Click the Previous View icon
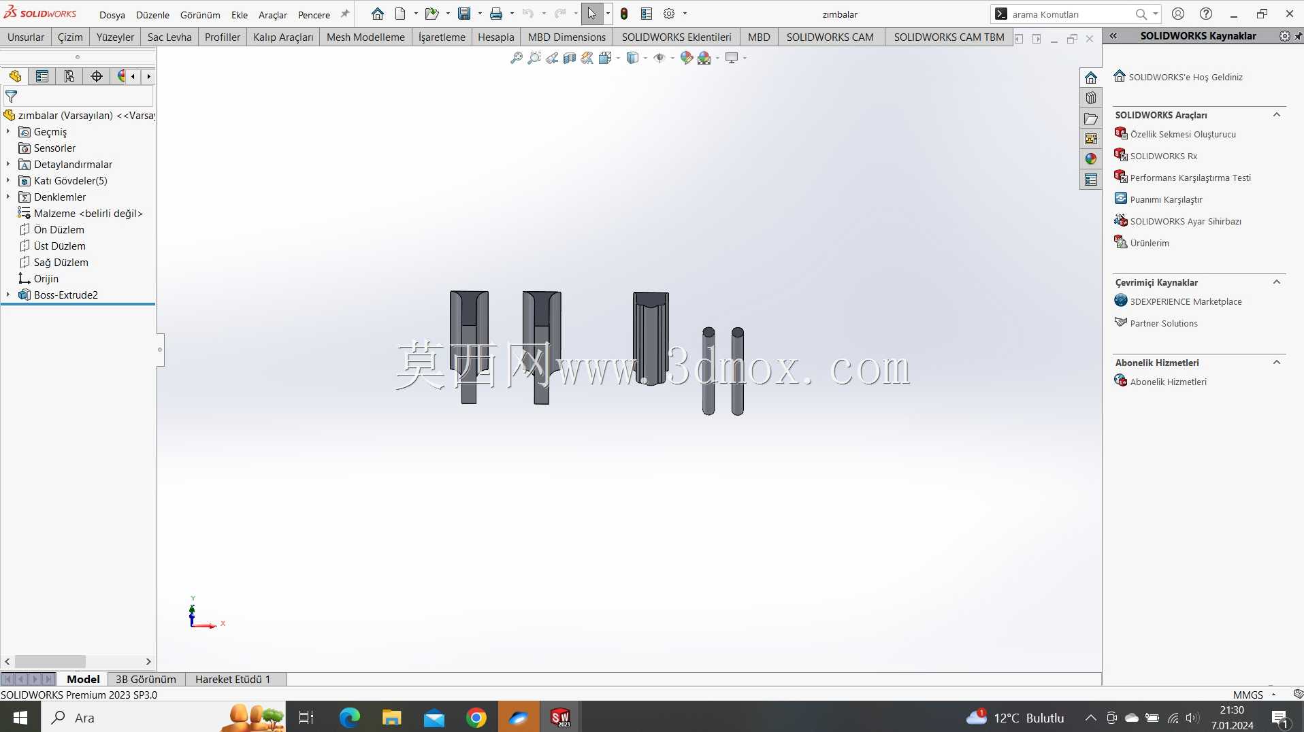The width and height of the screenshot is (1304, 732). click(552, 58)
